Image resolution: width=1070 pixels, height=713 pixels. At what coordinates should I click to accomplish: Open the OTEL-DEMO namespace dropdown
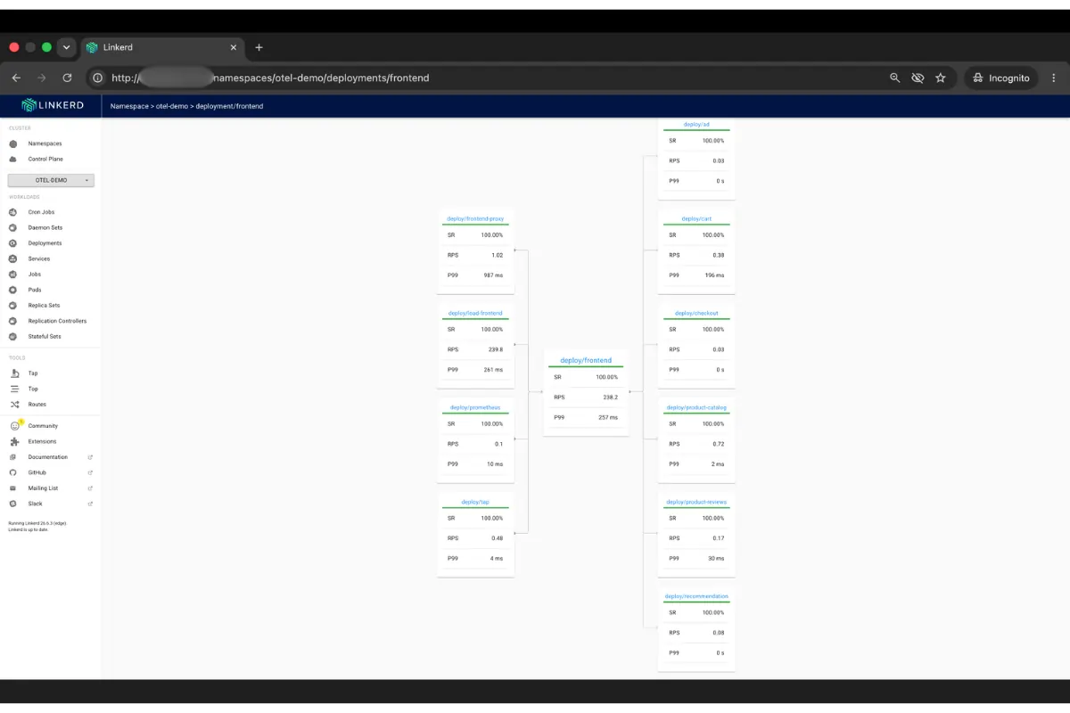51,180
